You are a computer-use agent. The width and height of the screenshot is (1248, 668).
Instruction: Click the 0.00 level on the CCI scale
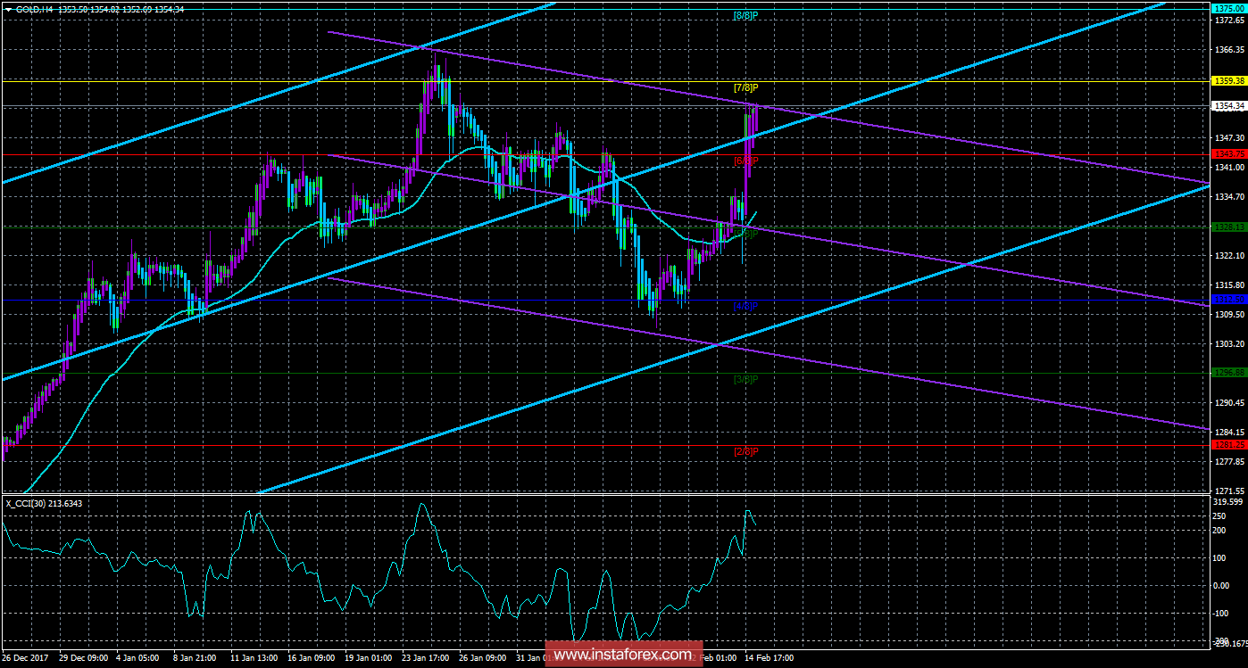pyautogui.click(x=1223, y=585)
